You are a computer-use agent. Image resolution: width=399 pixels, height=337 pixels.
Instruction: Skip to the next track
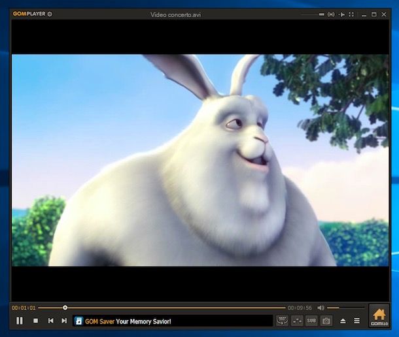64,321
